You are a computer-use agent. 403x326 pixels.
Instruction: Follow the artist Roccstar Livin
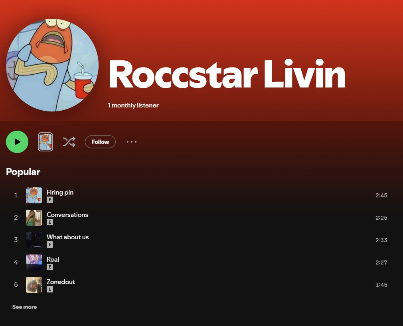[x=100, y=142]
